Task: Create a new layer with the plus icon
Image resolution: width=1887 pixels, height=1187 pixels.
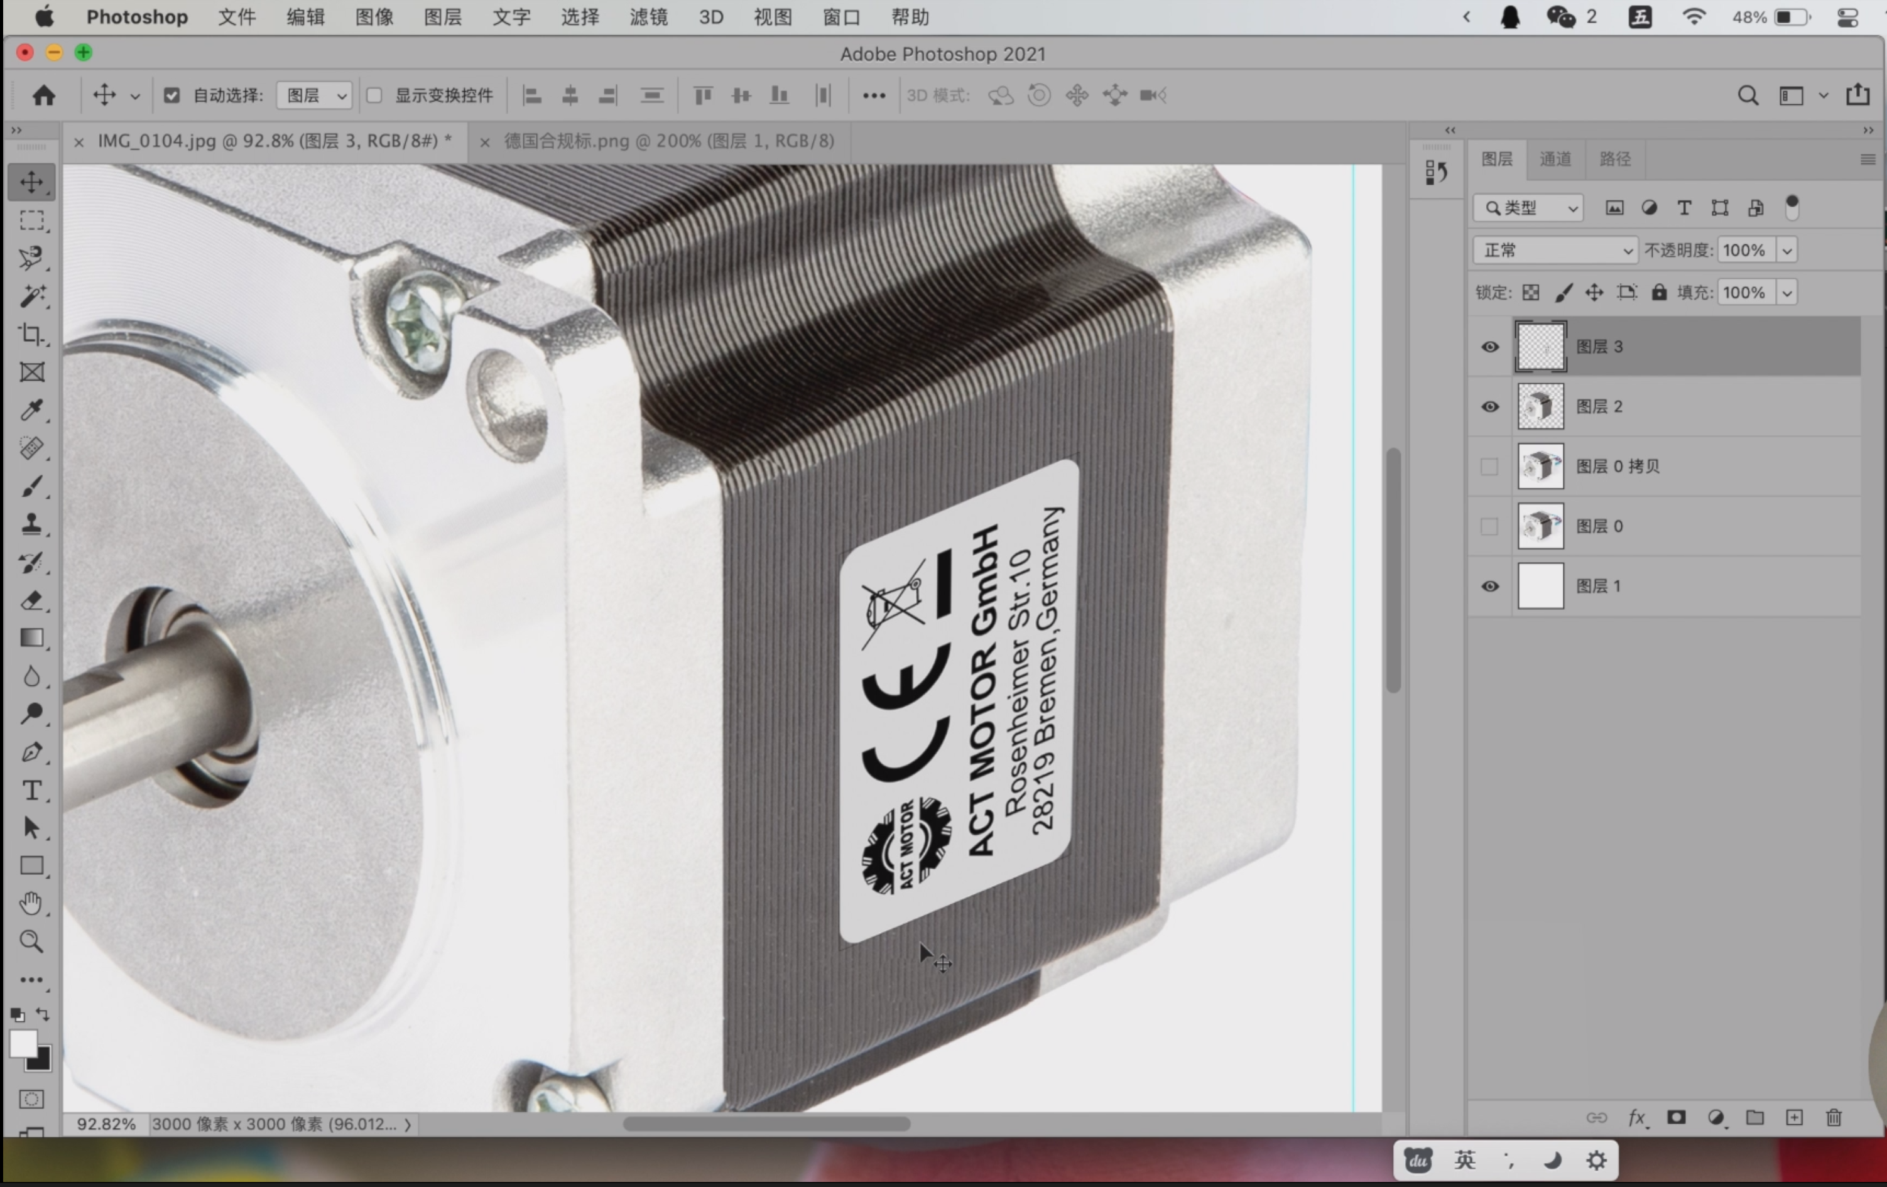Action: (1794, 1118)
